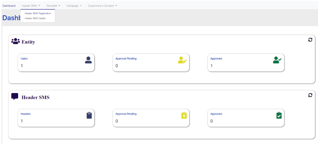Expand the Customers's Consent dropdown
The width and height of the screenshot is (318, 144).
(x=102, y=6)
